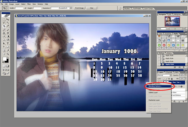Switch to the Channels tab
Viewport: 188px width, 127px height.
click(169, 72)
